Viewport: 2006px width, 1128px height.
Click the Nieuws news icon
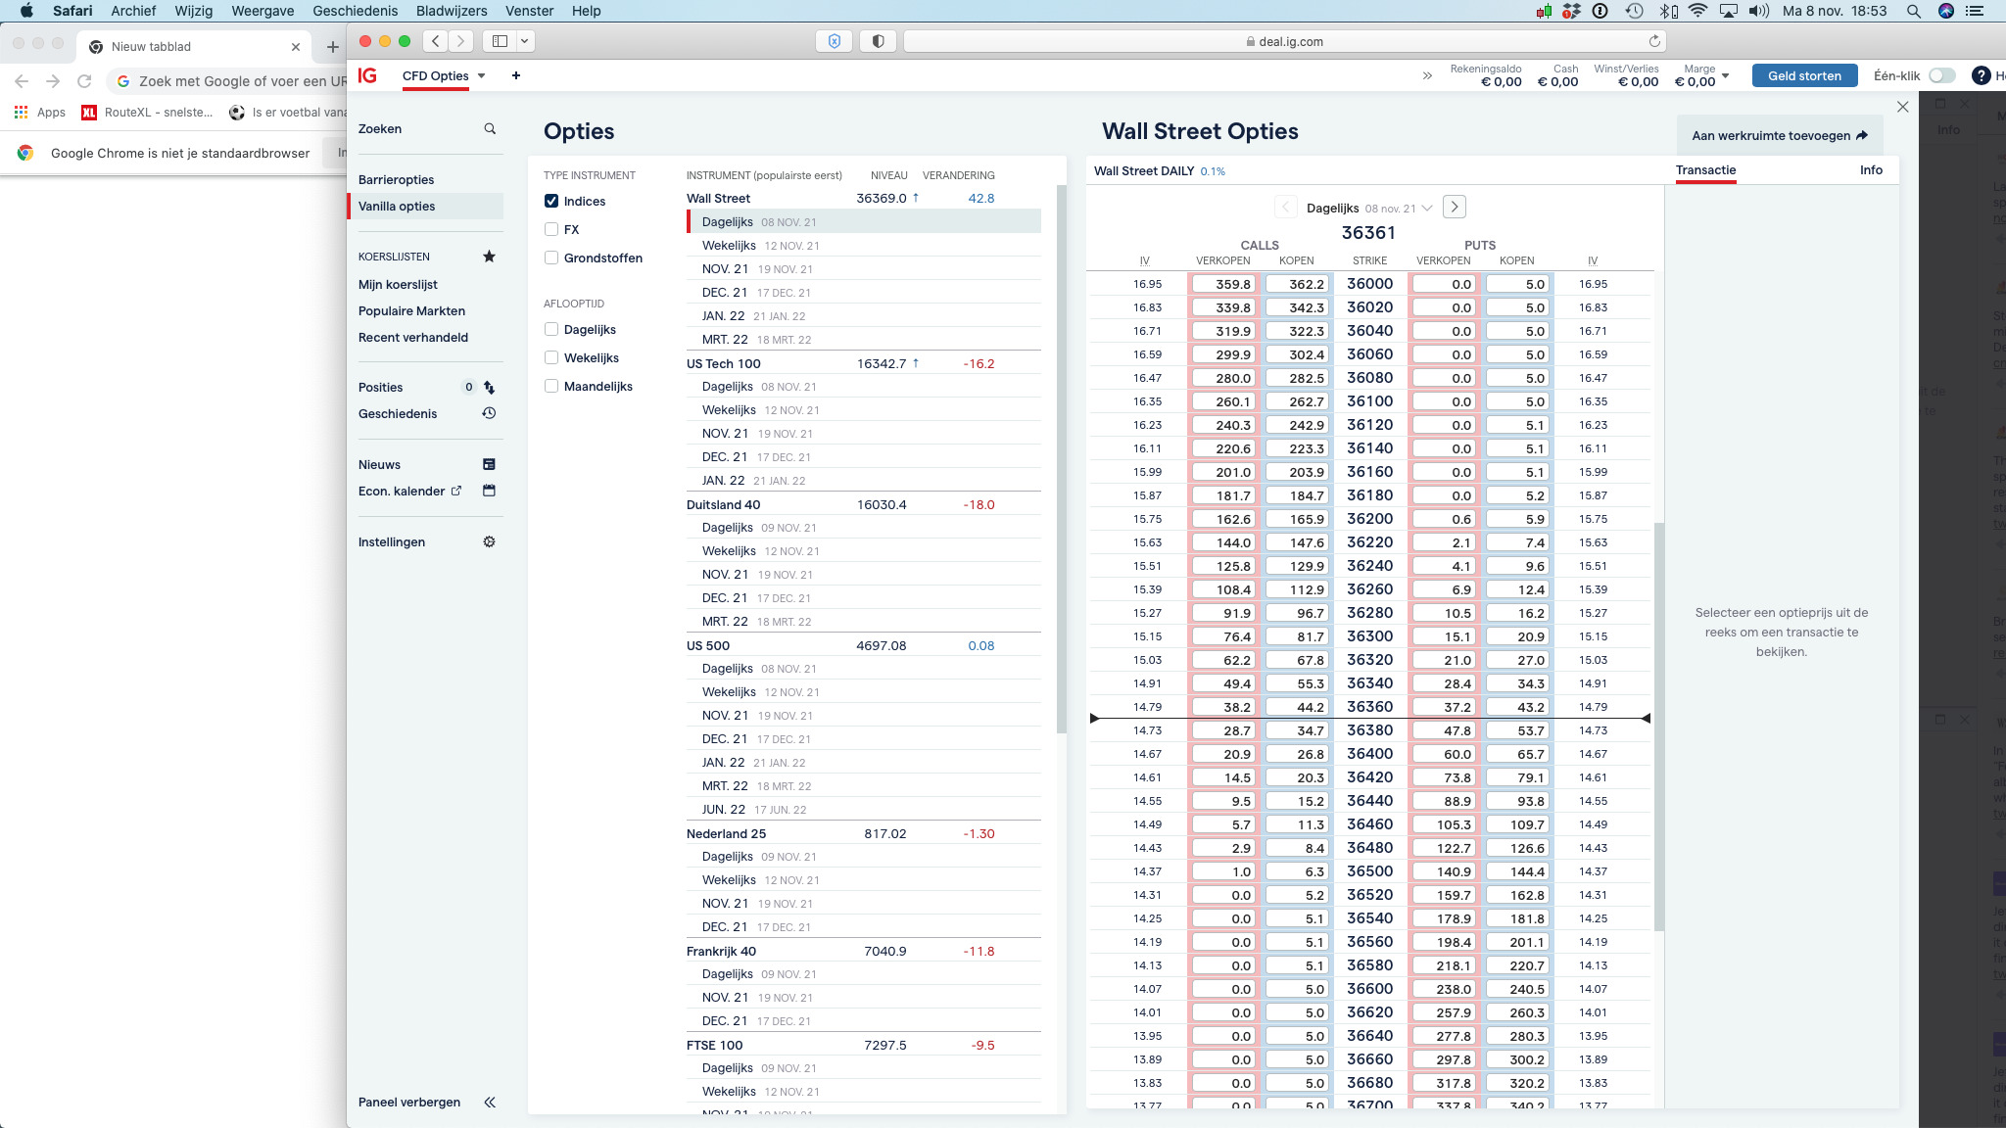pyautogui.click(x=489, y=464)
